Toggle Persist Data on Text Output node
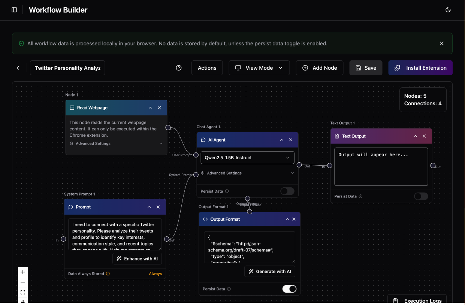 (x=421, y=196)
